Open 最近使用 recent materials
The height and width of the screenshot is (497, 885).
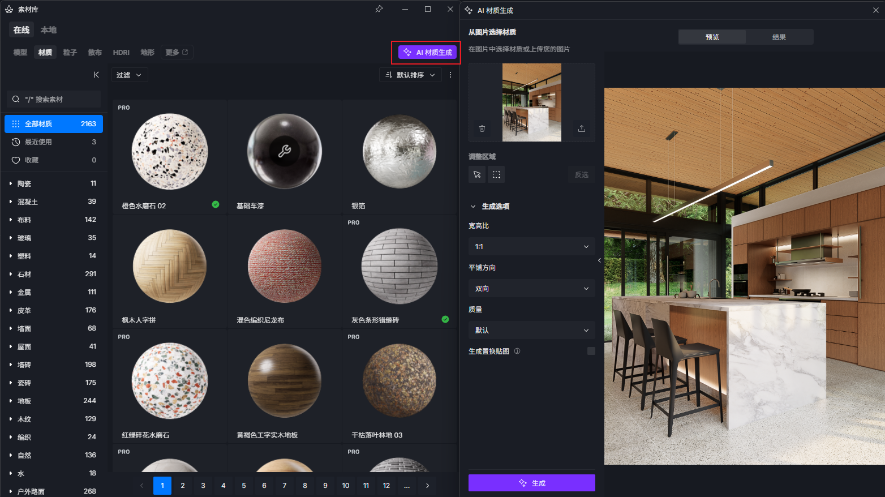[x=54, y=142]
